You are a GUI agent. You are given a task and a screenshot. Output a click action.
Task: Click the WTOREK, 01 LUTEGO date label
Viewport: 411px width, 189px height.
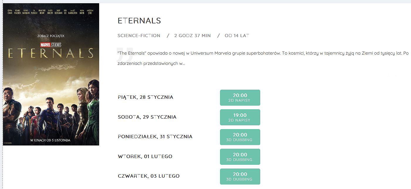click(145, 156)
